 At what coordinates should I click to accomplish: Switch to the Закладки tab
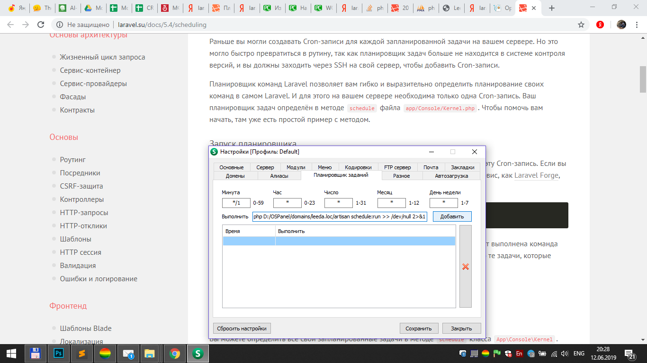pyautogui.click(x=463, y=167)
